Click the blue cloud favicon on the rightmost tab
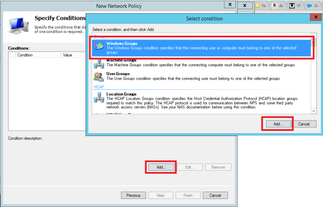Image resolution: width=323 pixels, height=207 pixels. [309, 6]
